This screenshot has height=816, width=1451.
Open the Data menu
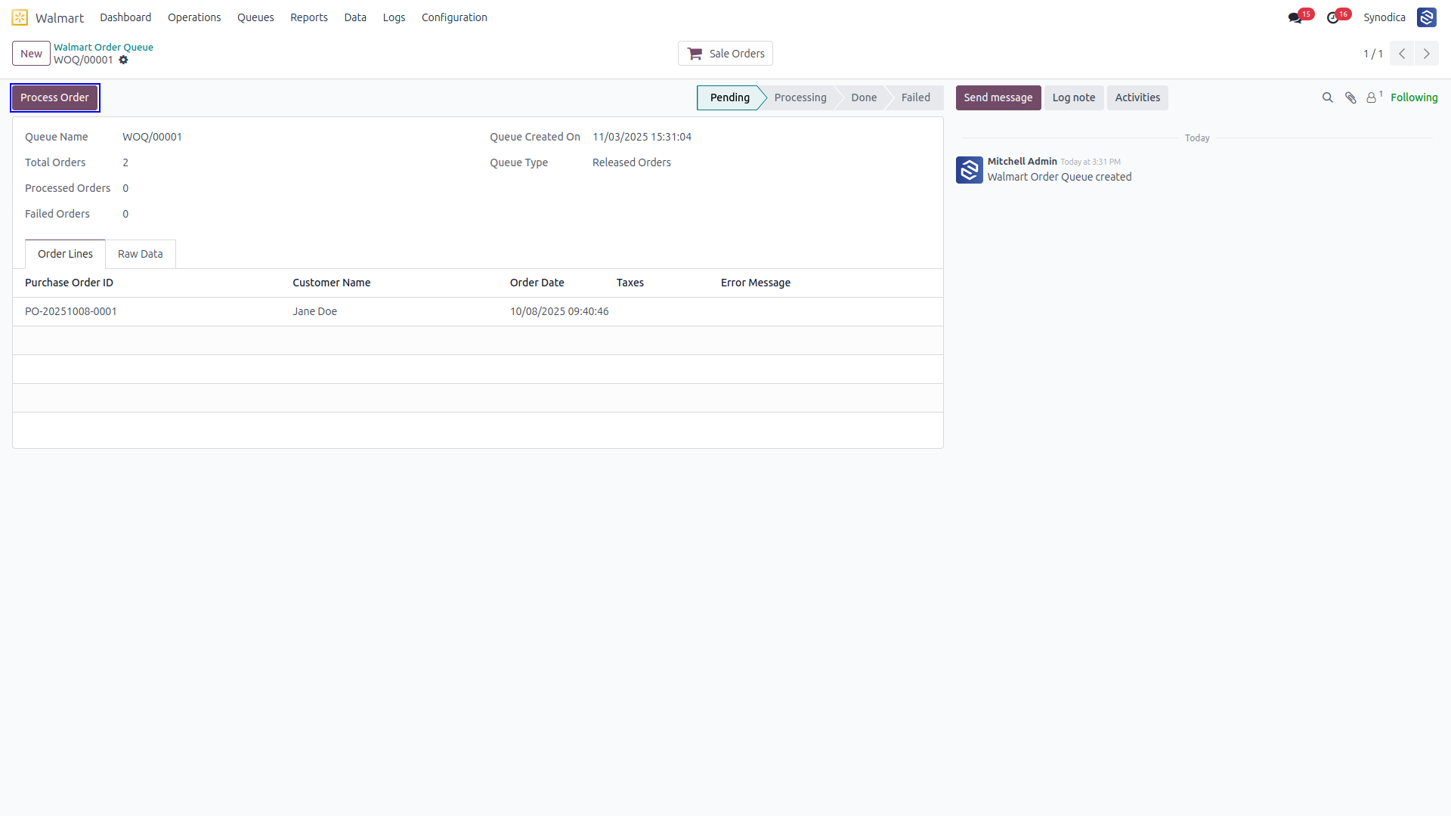pyautogui.click(x=355, y=17)
